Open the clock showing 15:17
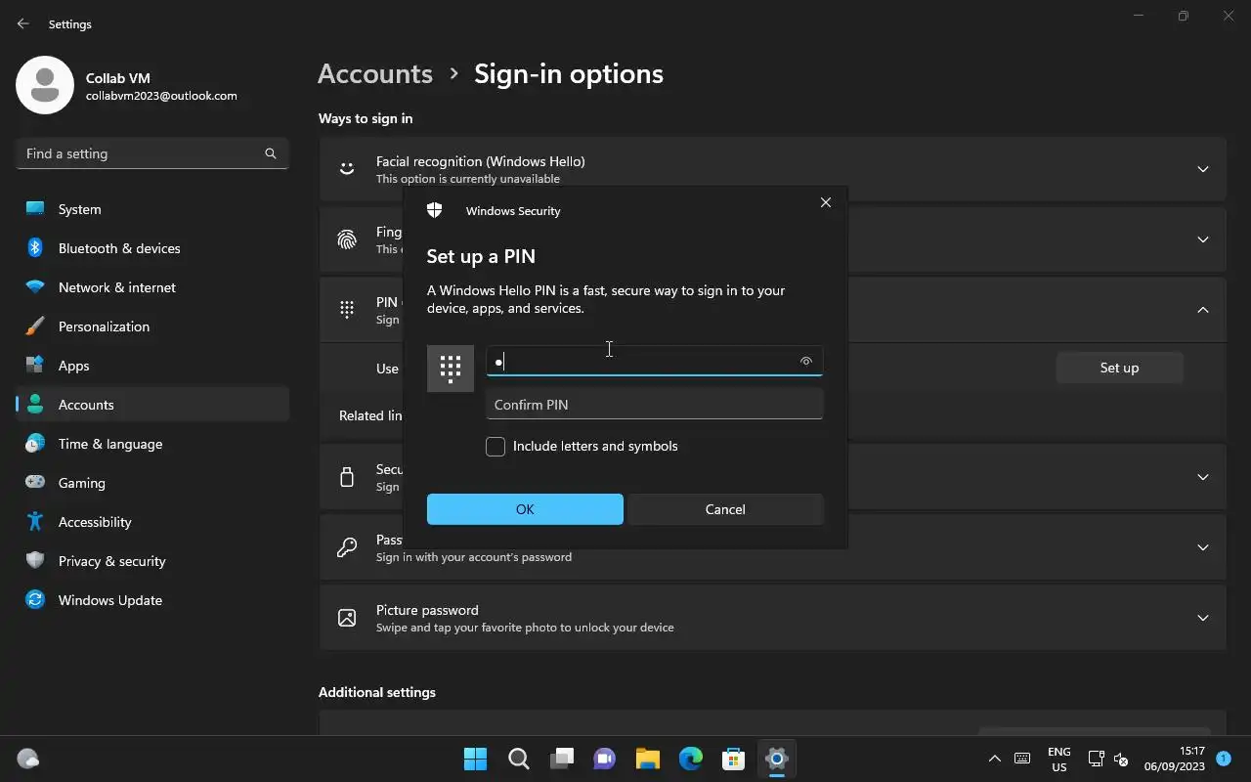The image size is (1251, 782). (x=1175, y=759)
